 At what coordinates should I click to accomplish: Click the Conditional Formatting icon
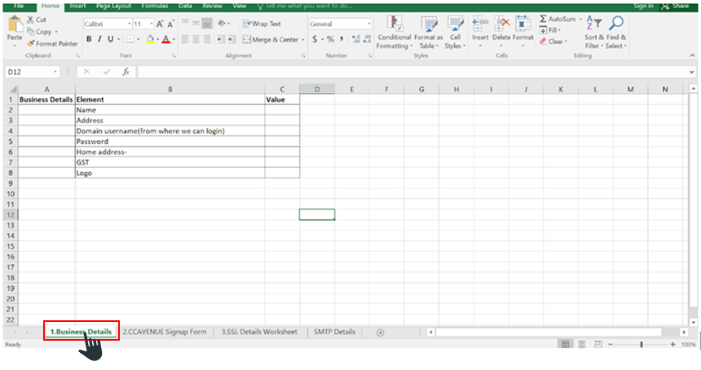pos(395,24)
